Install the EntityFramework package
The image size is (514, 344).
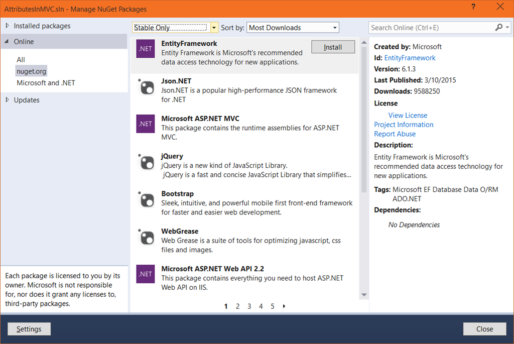333,47
